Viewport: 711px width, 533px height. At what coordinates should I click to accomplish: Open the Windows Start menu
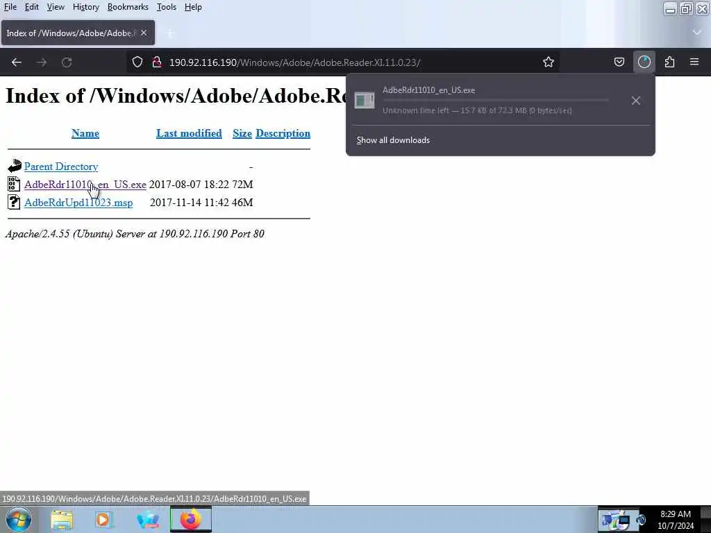point(19,519)
